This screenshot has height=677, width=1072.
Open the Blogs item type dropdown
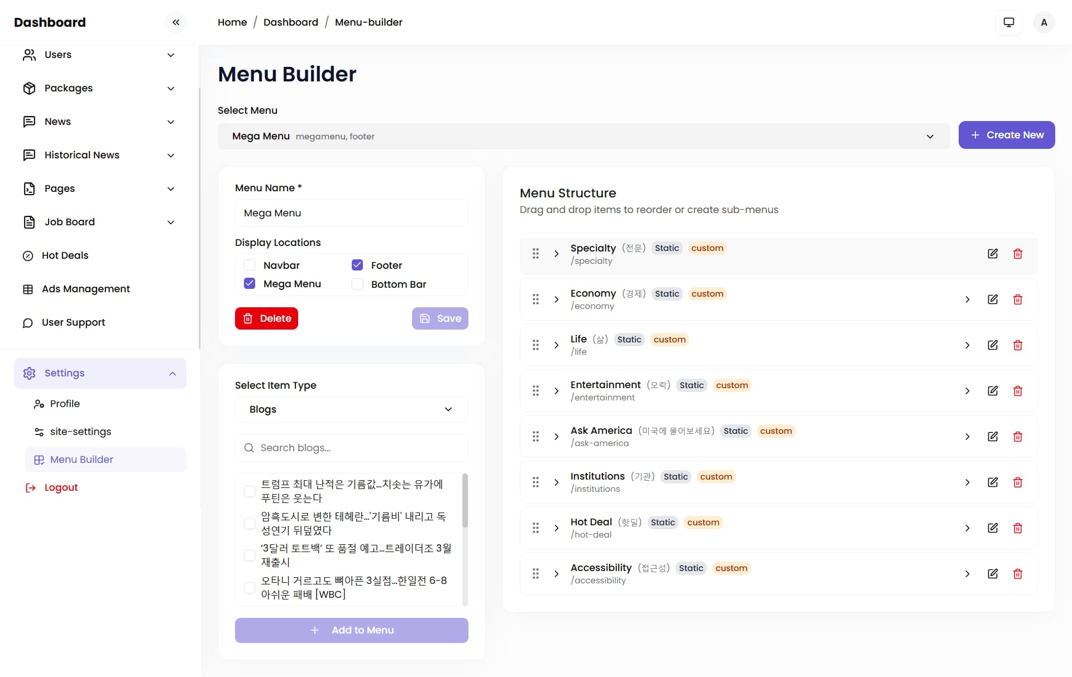click(351, 409)
